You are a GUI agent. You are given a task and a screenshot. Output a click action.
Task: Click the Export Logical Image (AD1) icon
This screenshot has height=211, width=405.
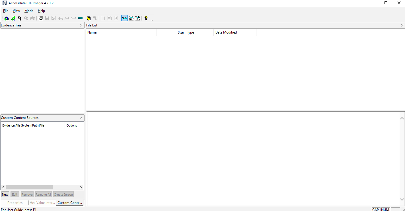(x=54, y=18)
